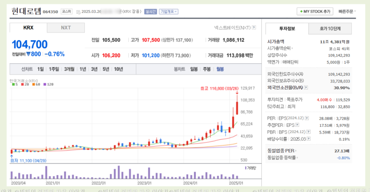This screenshot has height=192, width=370.
Task: Click the low price 101,200
Action: click(151, 56)
